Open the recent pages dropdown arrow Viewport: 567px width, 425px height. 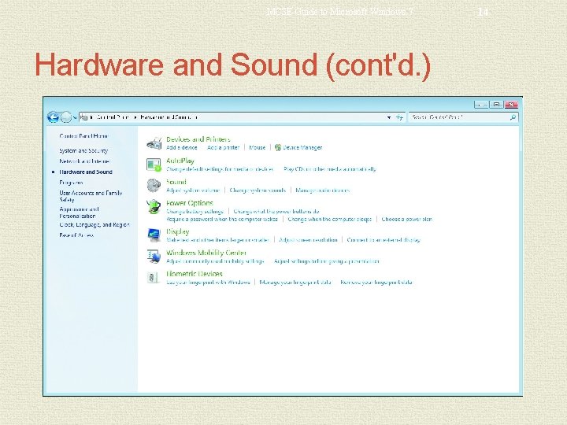75,117
